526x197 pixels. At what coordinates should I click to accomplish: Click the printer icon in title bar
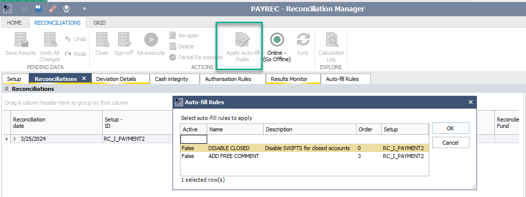coord(66,9)
